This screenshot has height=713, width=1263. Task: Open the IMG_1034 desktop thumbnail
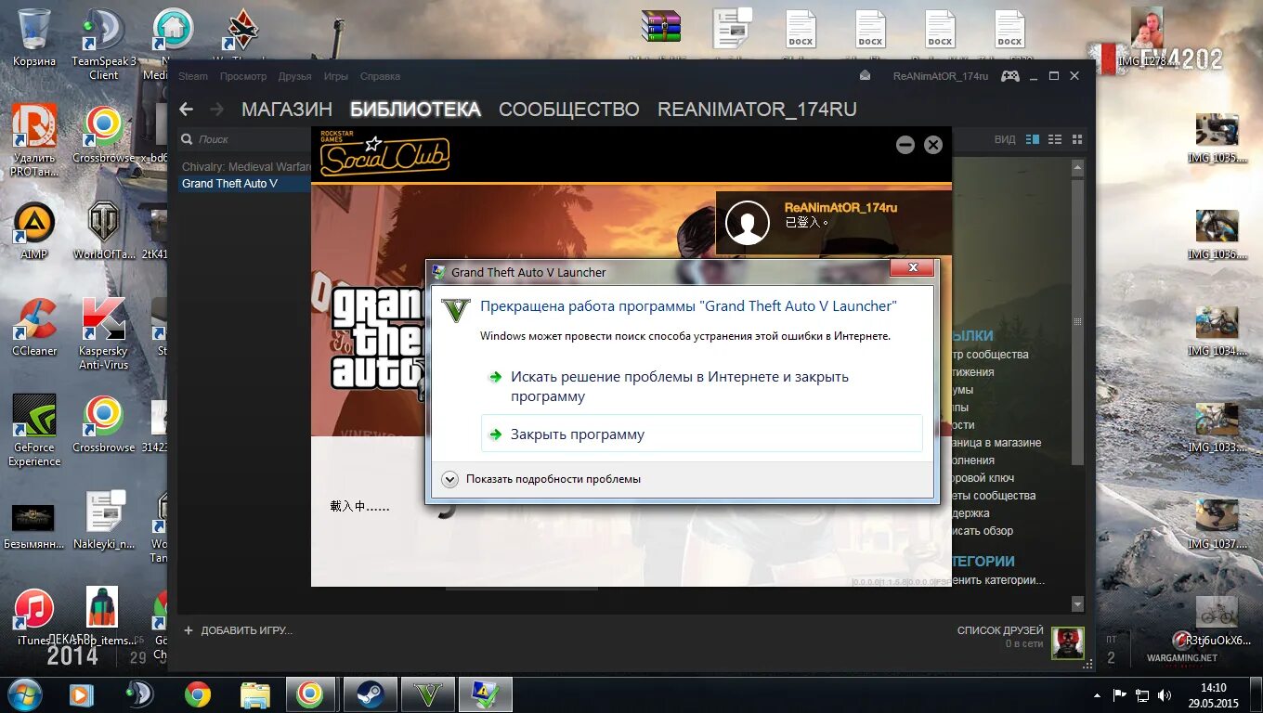1217,332
